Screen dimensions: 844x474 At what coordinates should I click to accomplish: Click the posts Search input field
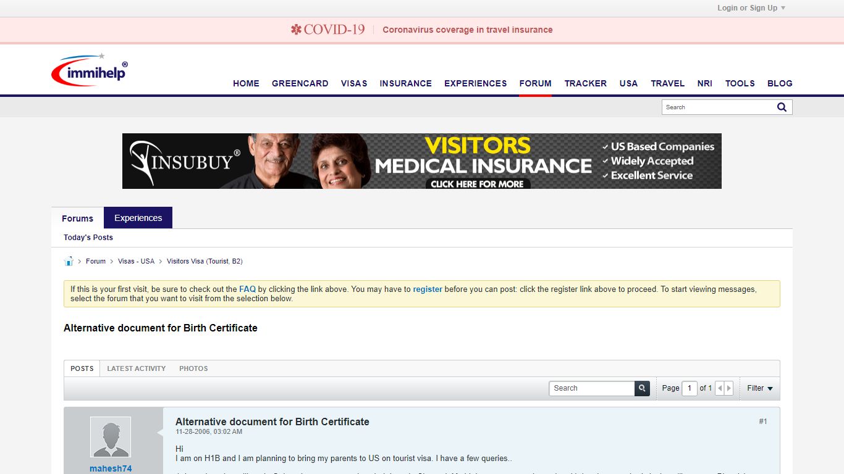click(592, 388)
